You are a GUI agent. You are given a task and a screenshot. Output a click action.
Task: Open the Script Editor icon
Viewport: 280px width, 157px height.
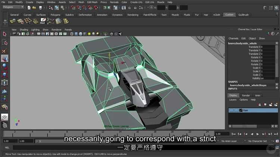(x=277, y=148)
